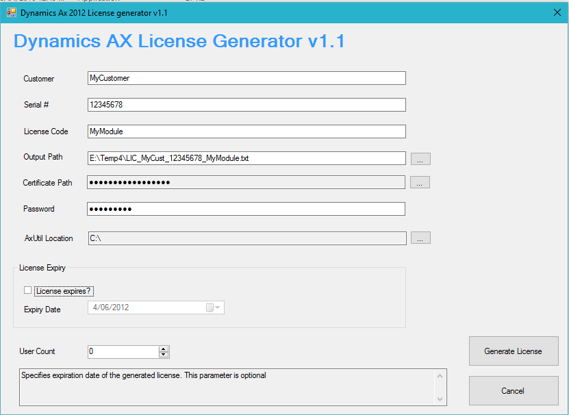569x415 pixels.
Task: Click Generate License button
Action: (x=514, y=351)
